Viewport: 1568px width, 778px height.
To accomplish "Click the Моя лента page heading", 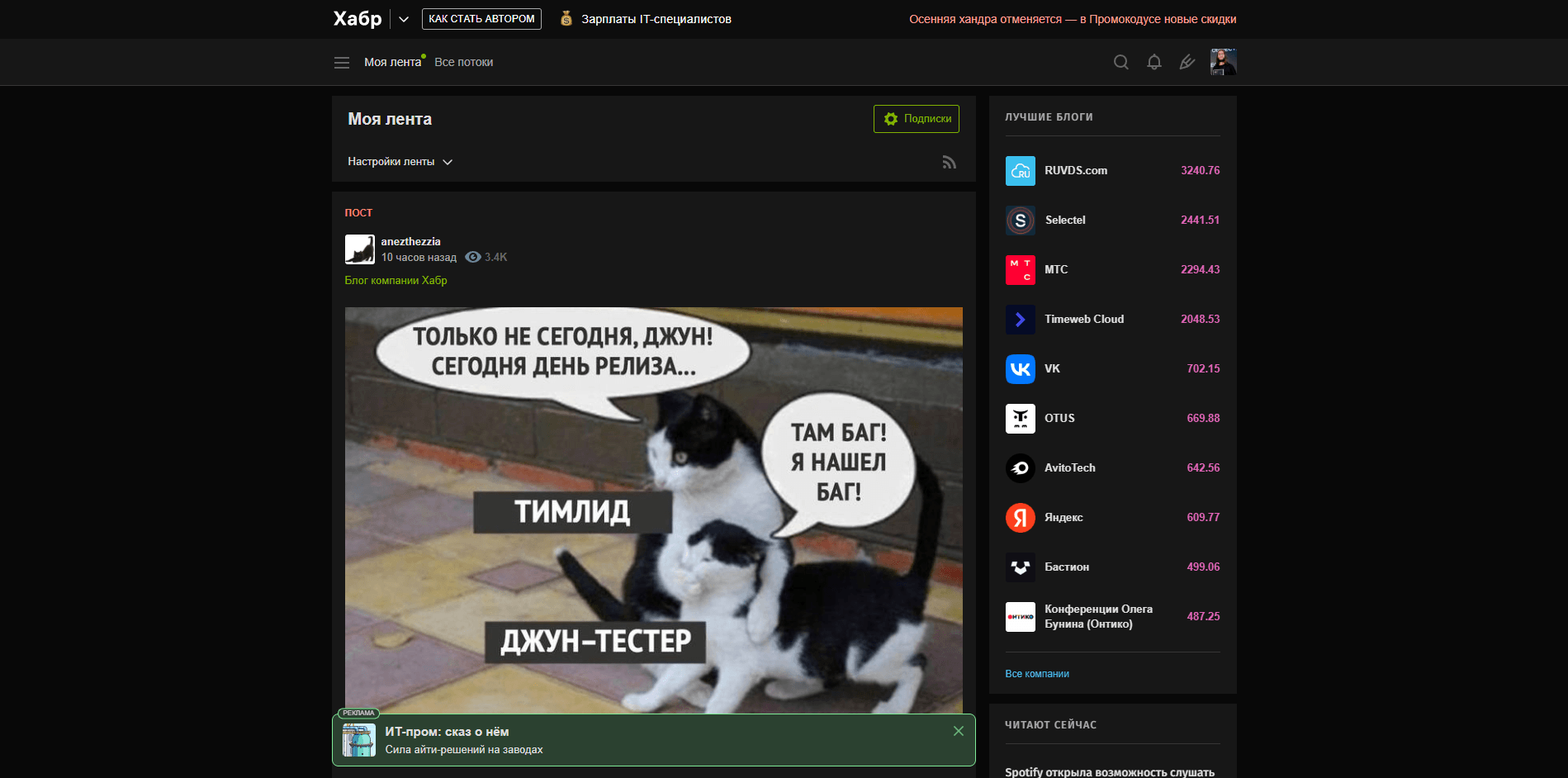I will 390,119.
